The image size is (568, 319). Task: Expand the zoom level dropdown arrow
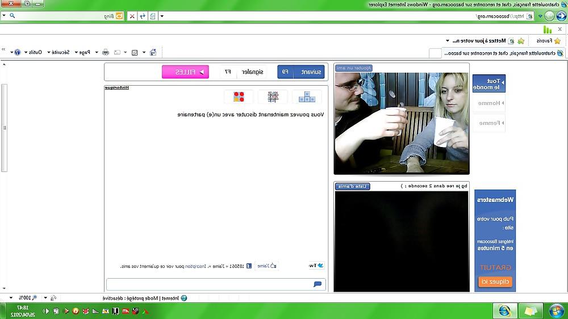tap(11, 298)
